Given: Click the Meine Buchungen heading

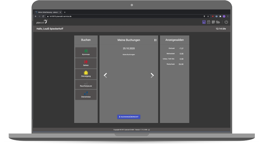Looking at the screenshot, I should tap(129, 40).
